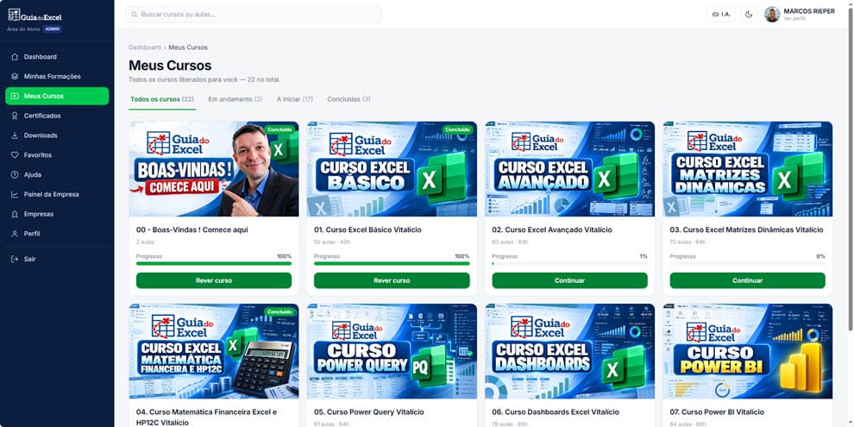Viewport: 854px width, 427px height.
Task: Open the Dashboard menu item
Action: pos(57,57)
